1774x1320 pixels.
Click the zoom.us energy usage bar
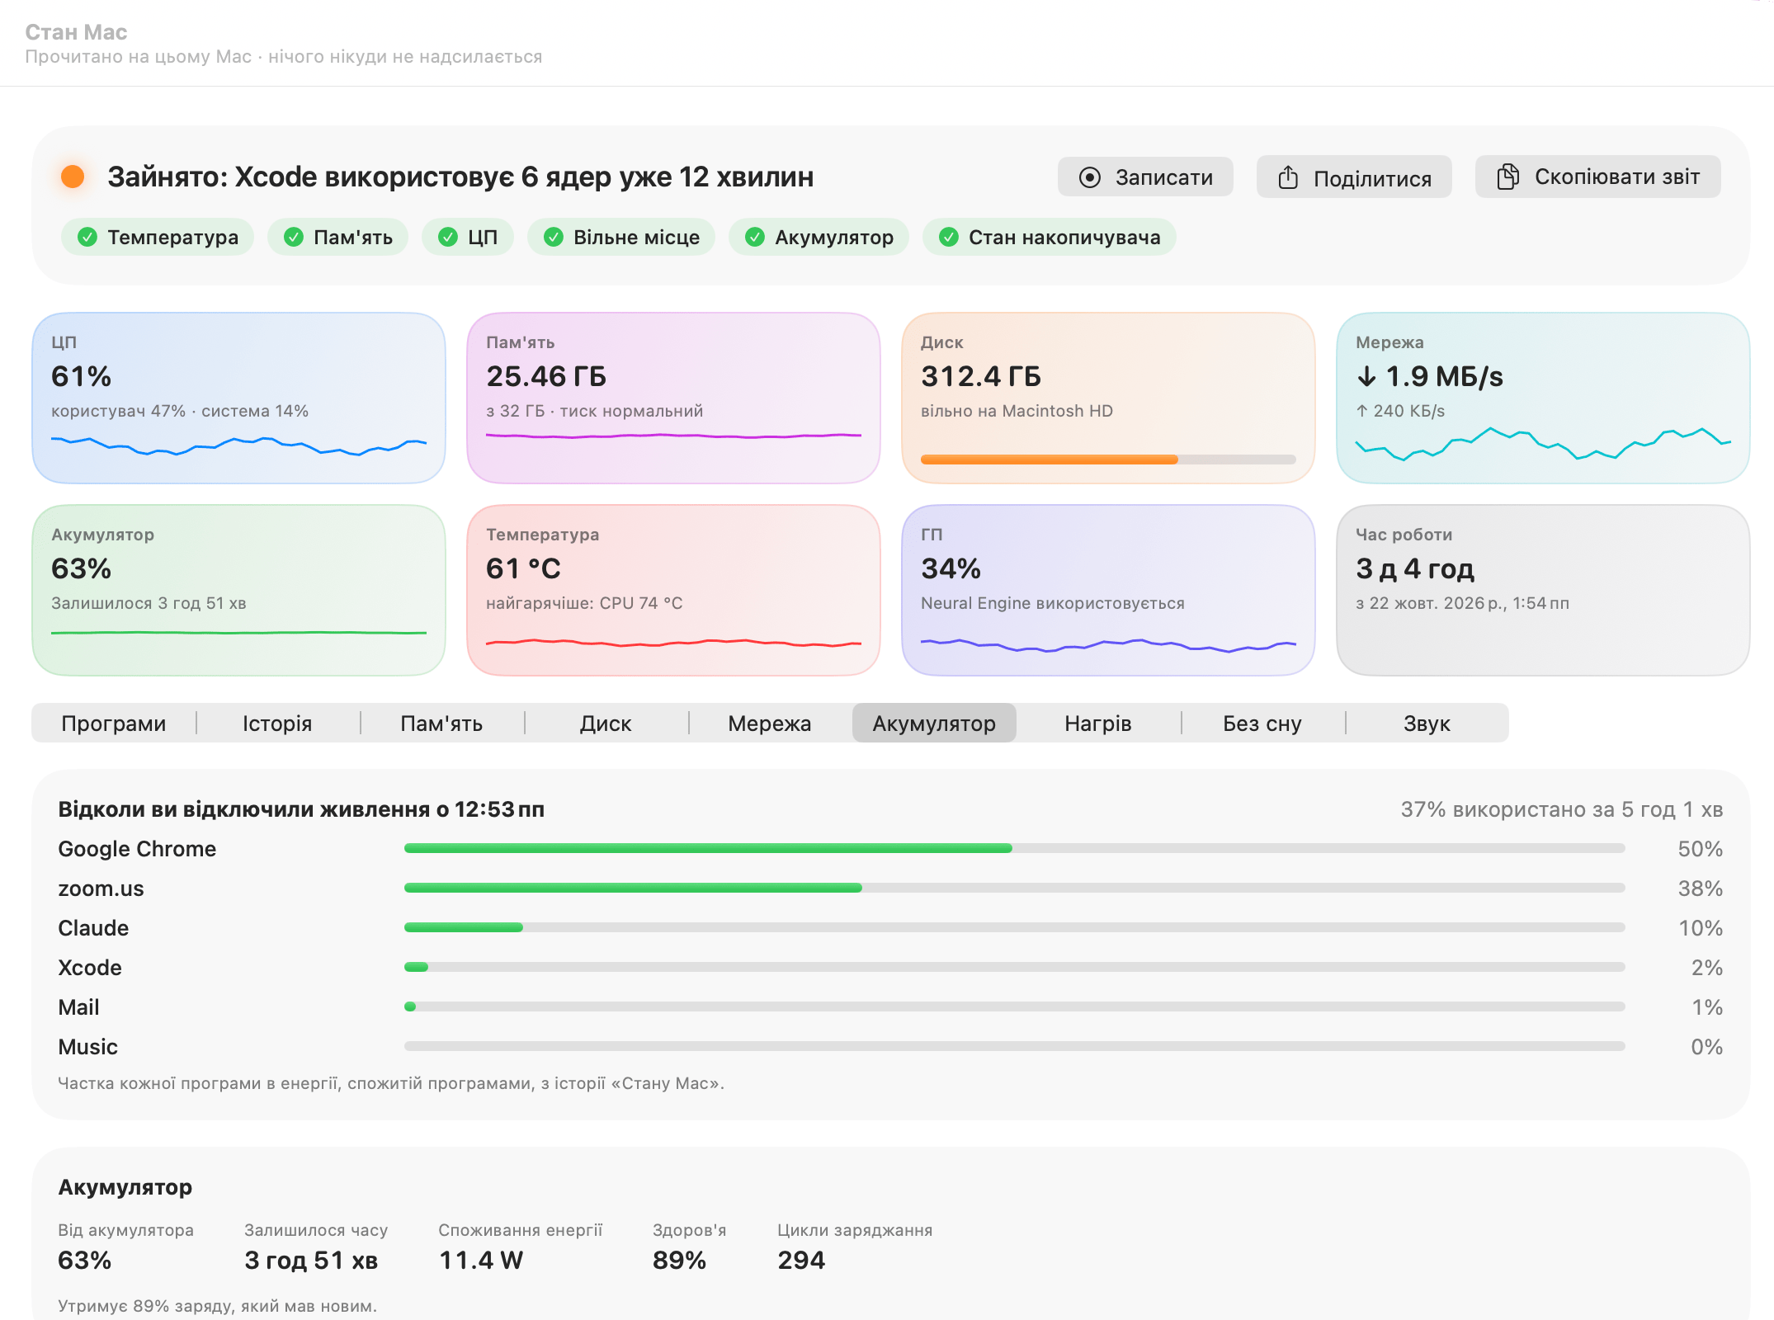1014,888
